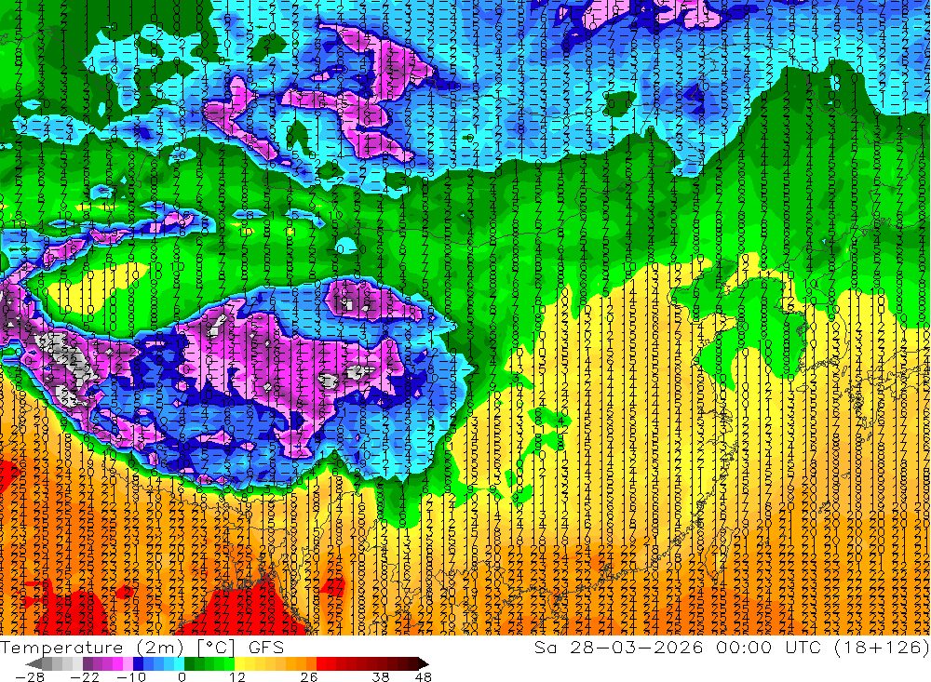The height and width of the screenshot is (682, 931).
Task: Click the dark green swatch at legend value 0
Action: pos(189,663)
